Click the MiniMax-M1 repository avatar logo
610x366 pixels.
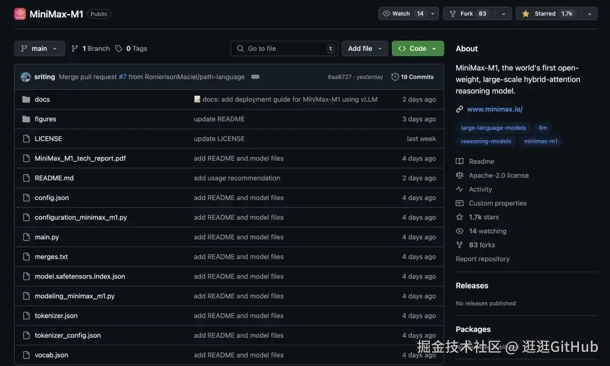click(20, 14)
